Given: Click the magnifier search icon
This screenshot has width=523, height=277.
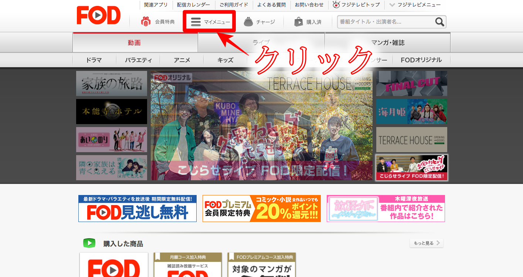Looking at the screenshot, I should coord(439,22).
